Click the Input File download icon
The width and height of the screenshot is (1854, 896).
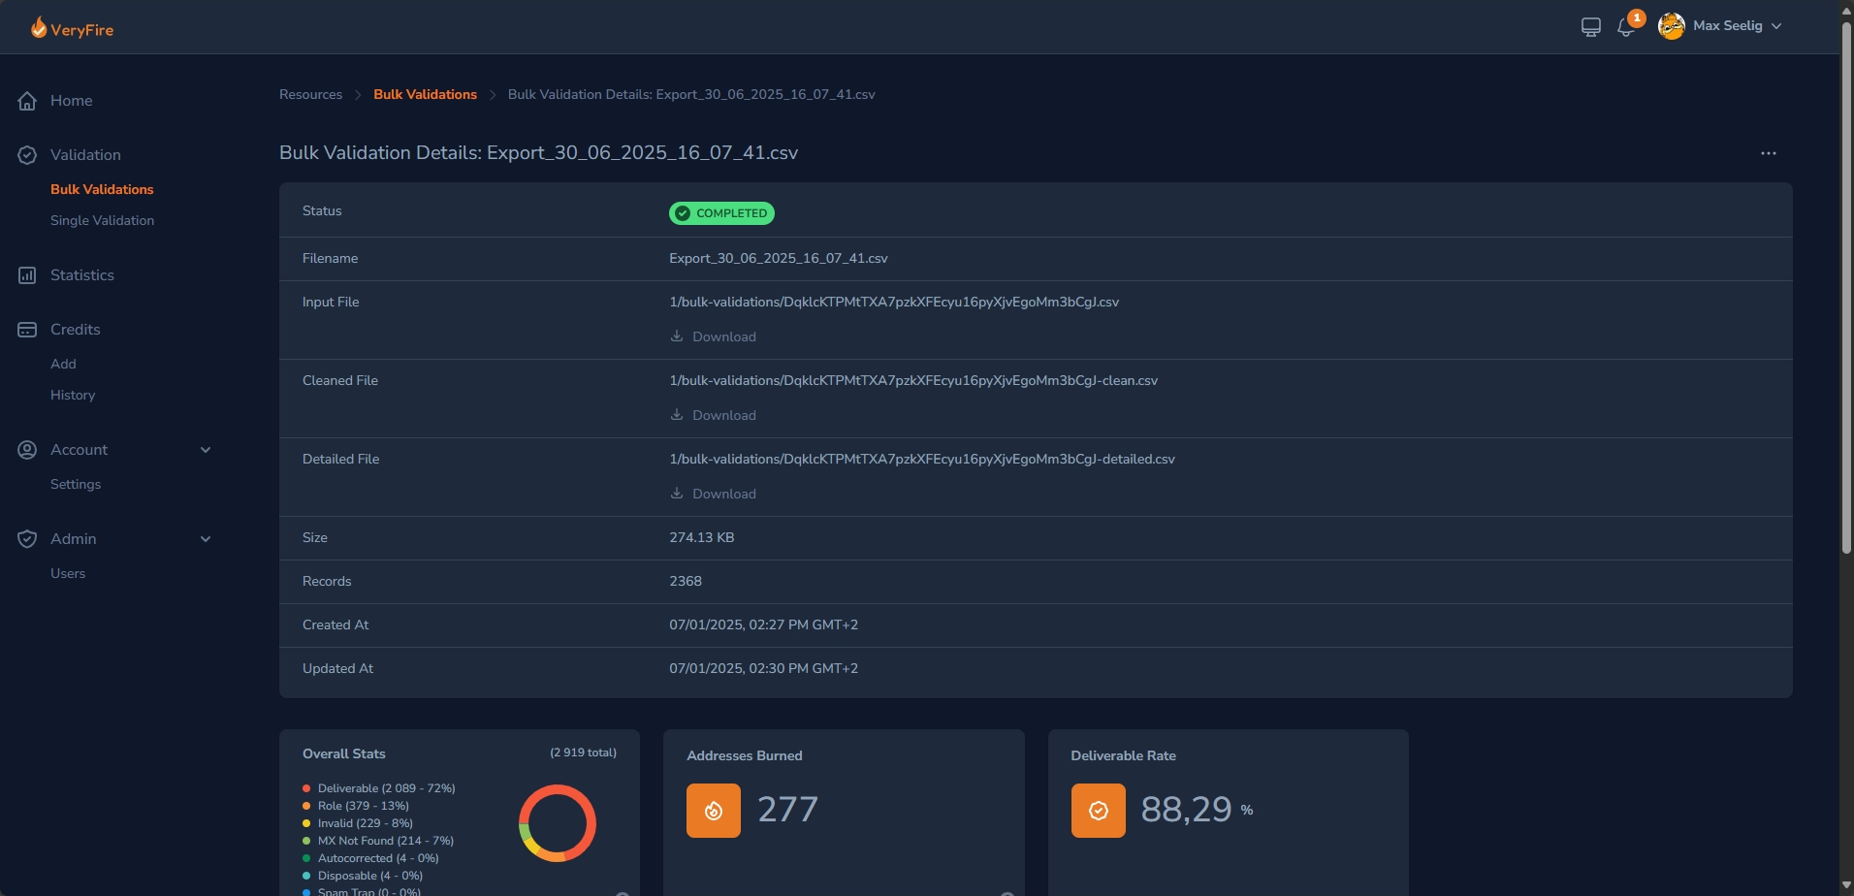pyautogui.click(x=677, y=336)
